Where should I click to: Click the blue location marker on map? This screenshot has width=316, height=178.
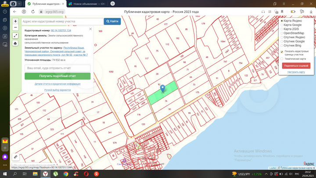[163, 88]
